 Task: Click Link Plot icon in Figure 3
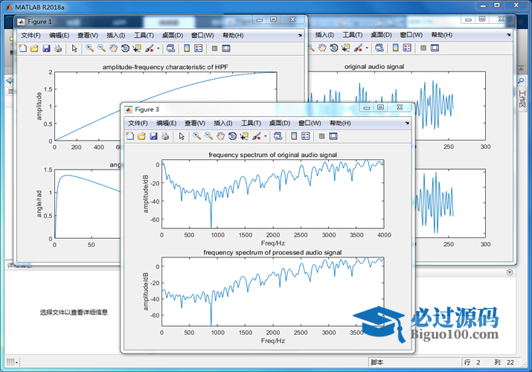tap(278, 136)
